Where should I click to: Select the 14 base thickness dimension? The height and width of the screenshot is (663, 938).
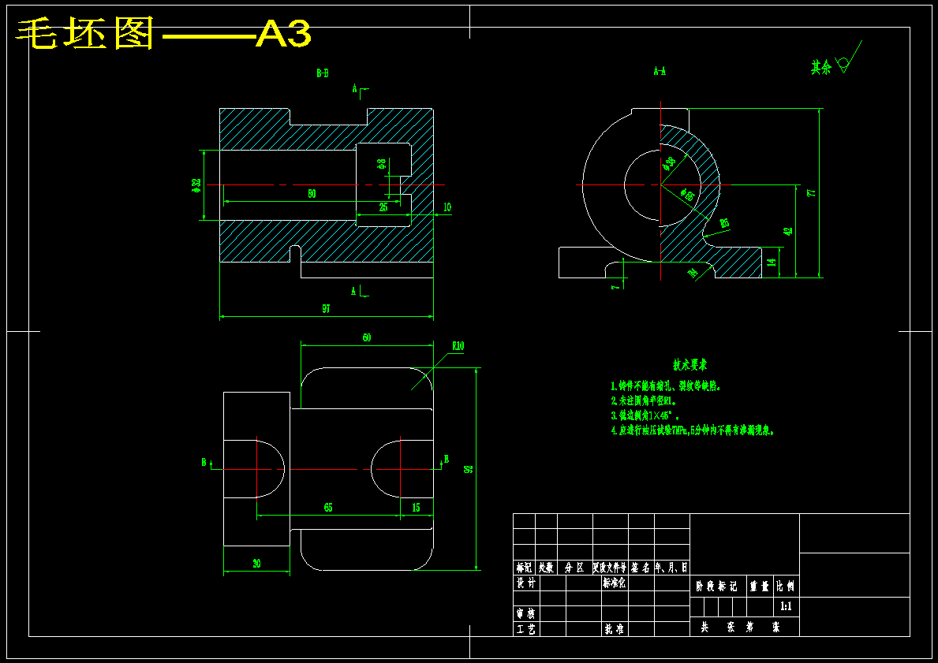[x=772, y=262]
